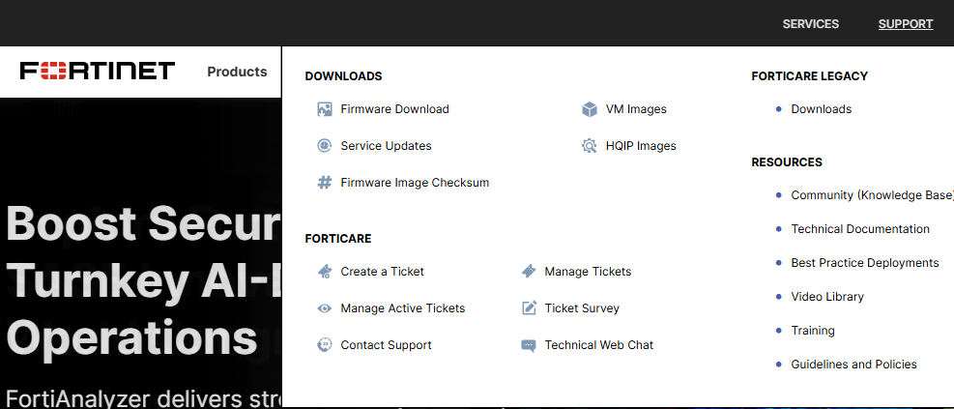Open the Service Updates link

click(x=386, y=146)
